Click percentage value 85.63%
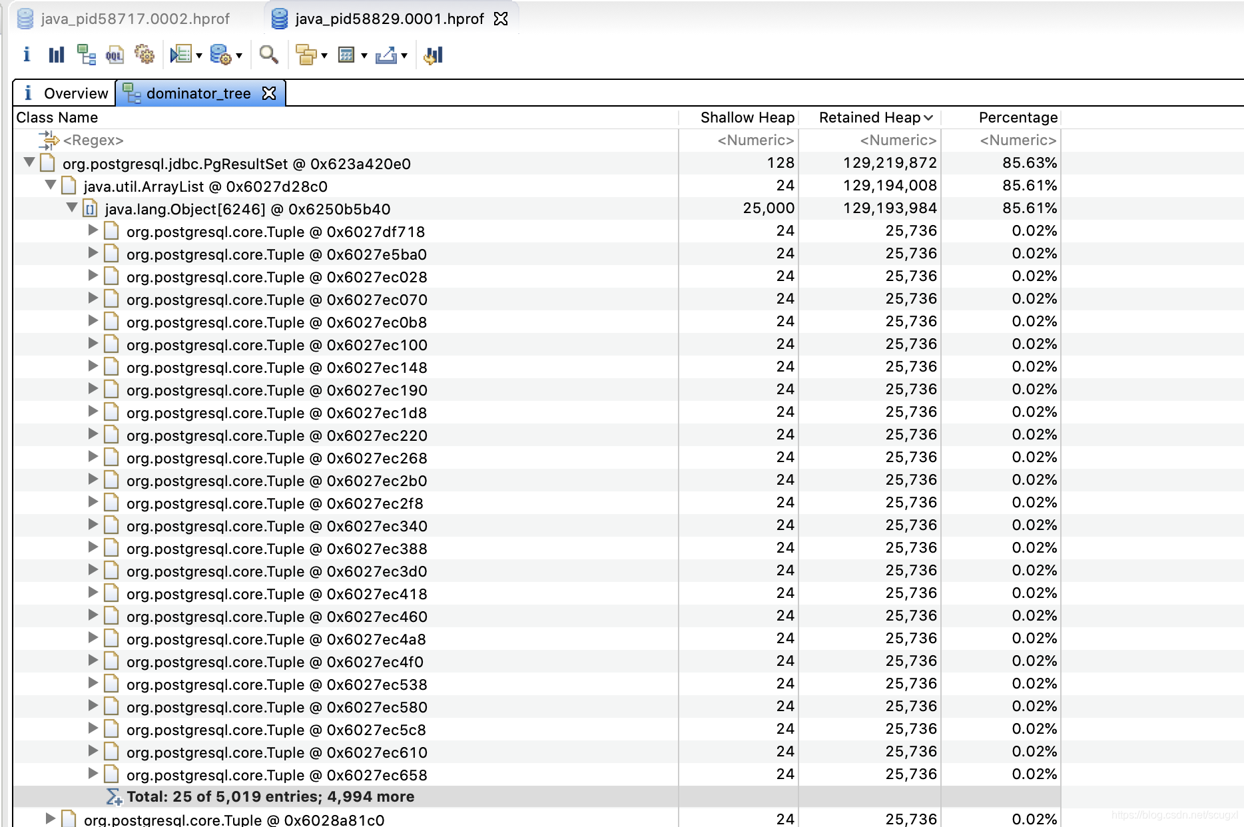 pyautogui.click(x=1030, y=162)
